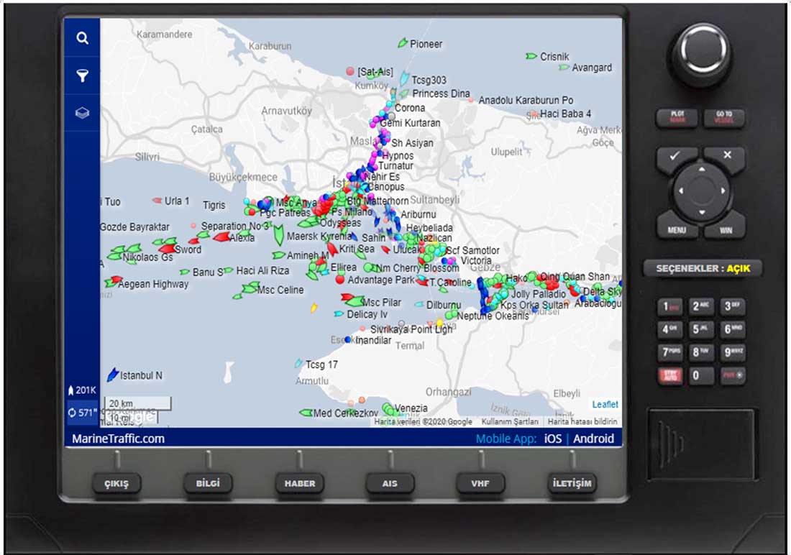Click the D-pad up arrow
The image size is (791, 555).
coord(702,170)
